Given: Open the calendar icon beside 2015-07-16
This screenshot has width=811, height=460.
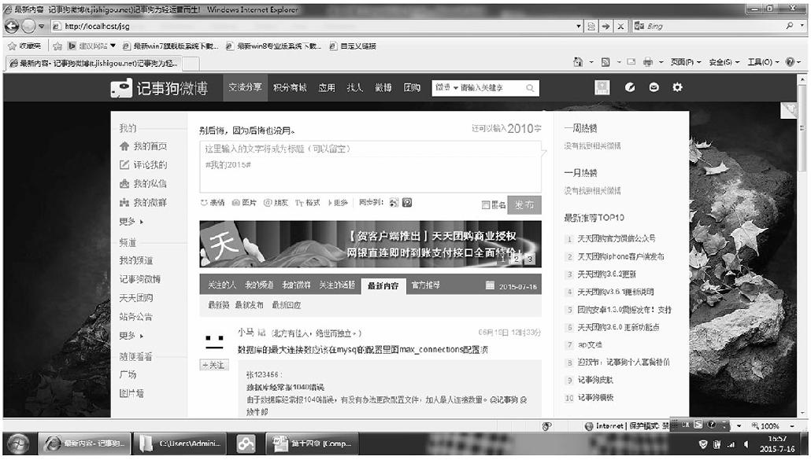Looking at the screenshot, I should click(x=490, y=285).
